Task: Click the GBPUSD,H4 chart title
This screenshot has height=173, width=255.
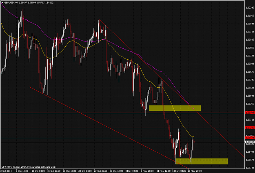Action: click(x=11, y=2)
